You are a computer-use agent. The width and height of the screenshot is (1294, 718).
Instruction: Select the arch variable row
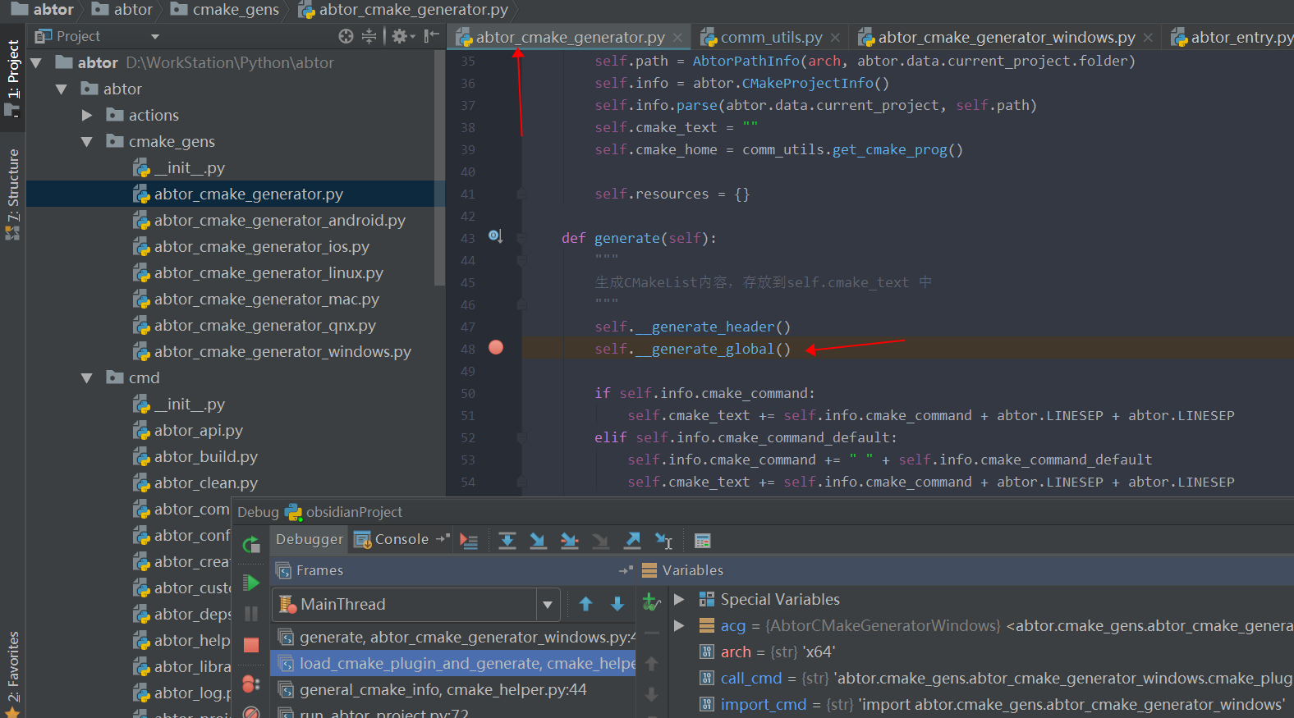click(982, 652)
